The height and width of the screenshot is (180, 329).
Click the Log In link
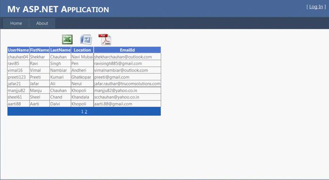click(316, 7)
